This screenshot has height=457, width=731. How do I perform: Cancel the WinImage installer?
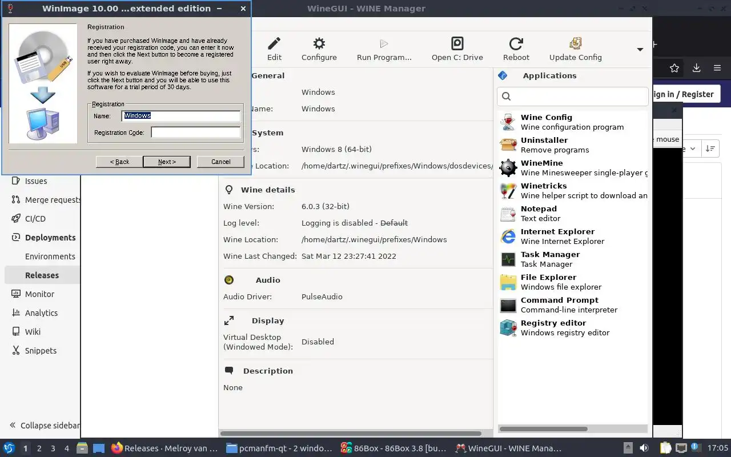(x=220, y=162)
